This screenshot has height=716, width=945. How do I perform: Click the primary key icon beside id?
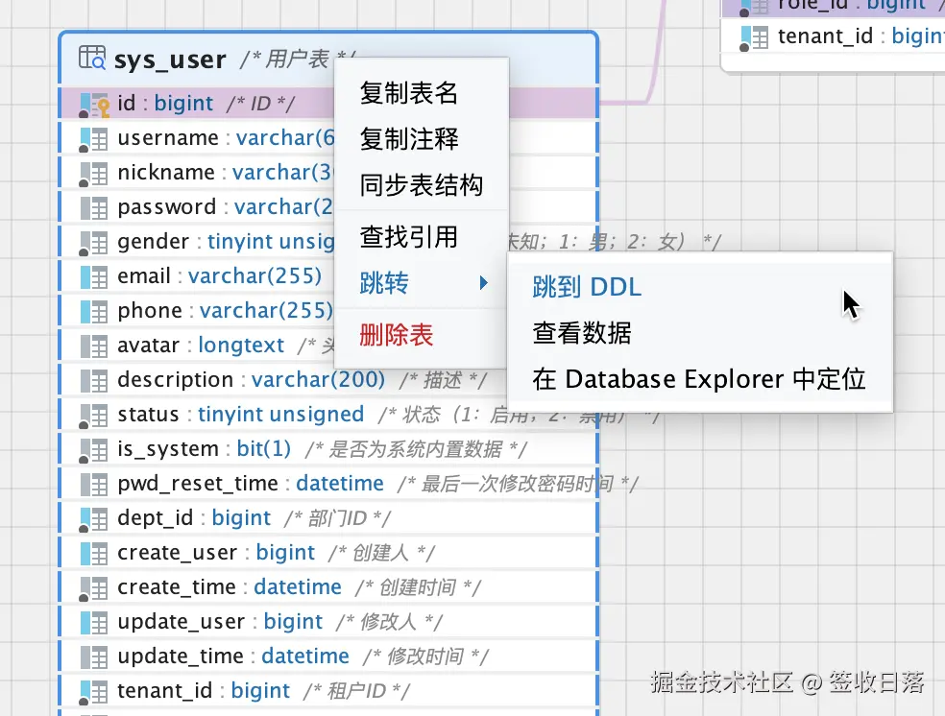[x=95, y=105]
